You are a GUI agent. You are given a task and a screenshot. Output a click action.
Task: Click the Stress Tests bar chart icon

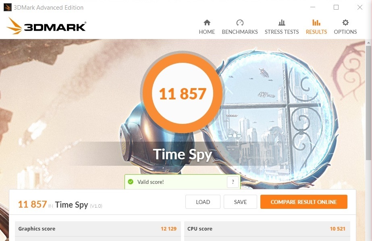coord(282,23)
